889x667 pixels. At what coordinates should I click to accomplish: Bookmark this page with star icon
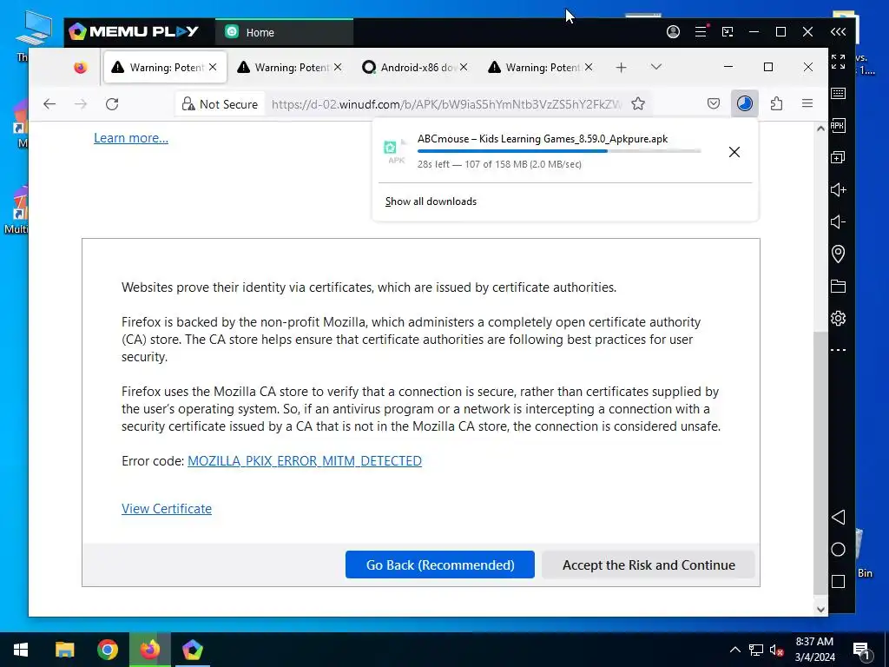click(638, 104)
